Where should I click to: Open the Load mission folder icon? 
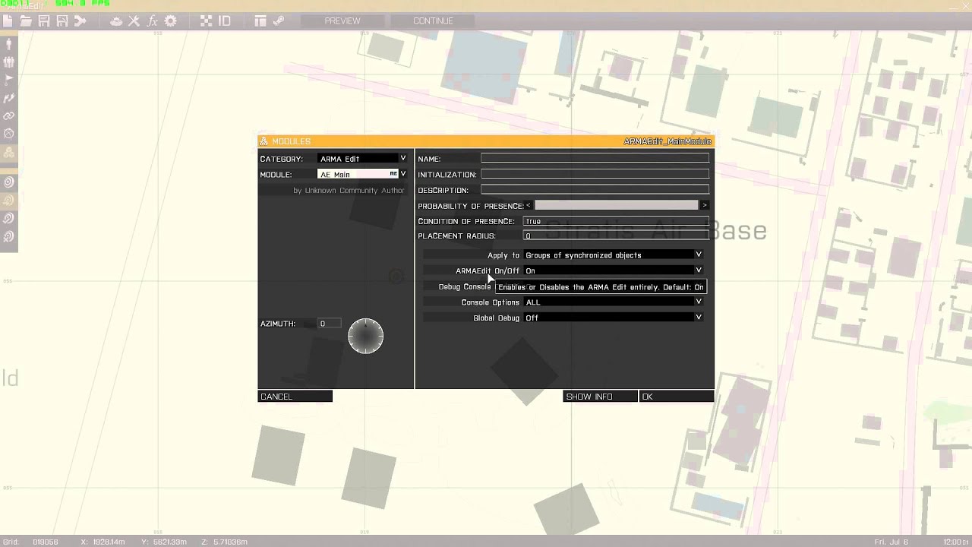point(26,21)
